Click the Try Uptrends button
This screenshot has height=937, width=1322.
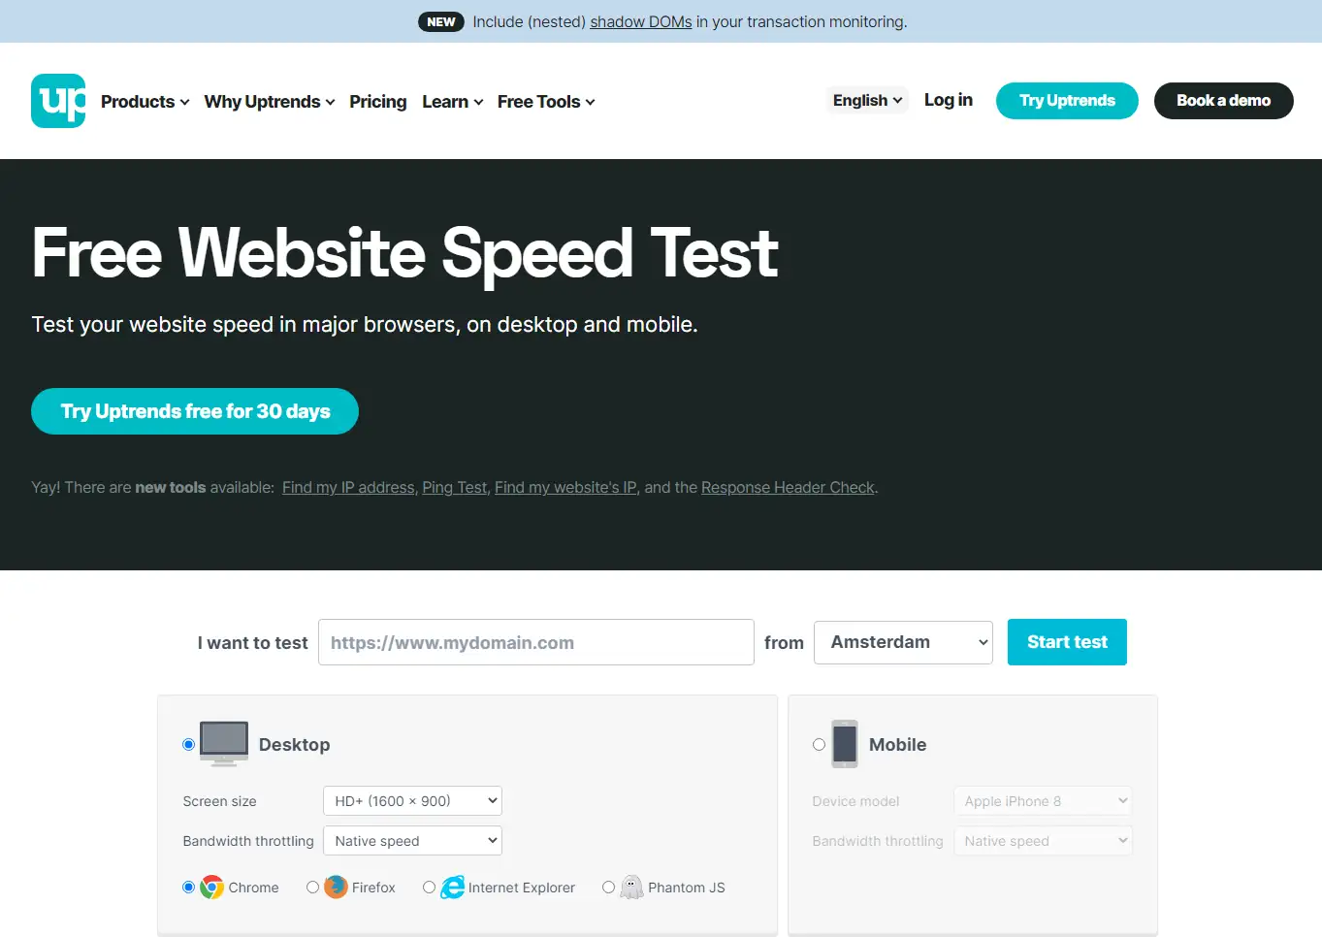click(x=1067, y=101)
